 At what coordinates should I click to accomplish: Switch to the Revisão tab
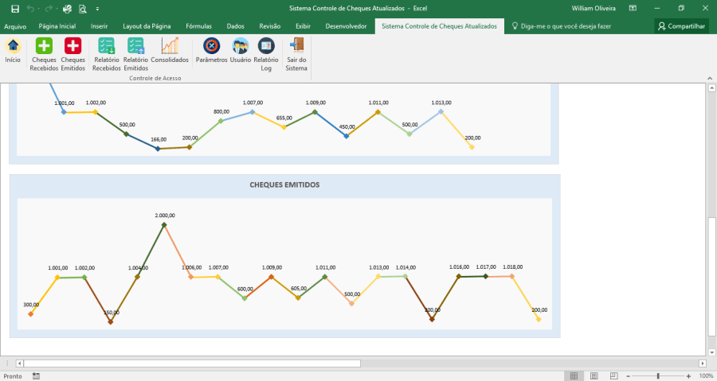(x=270, y=26)
